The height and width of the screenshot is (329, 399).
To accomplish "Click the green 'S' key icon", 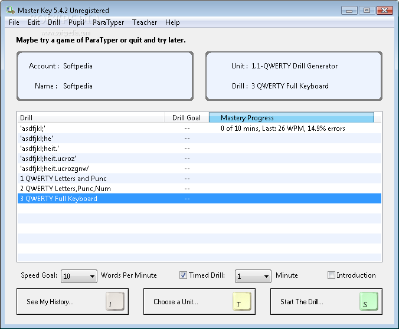I will [x=369, y=301].
